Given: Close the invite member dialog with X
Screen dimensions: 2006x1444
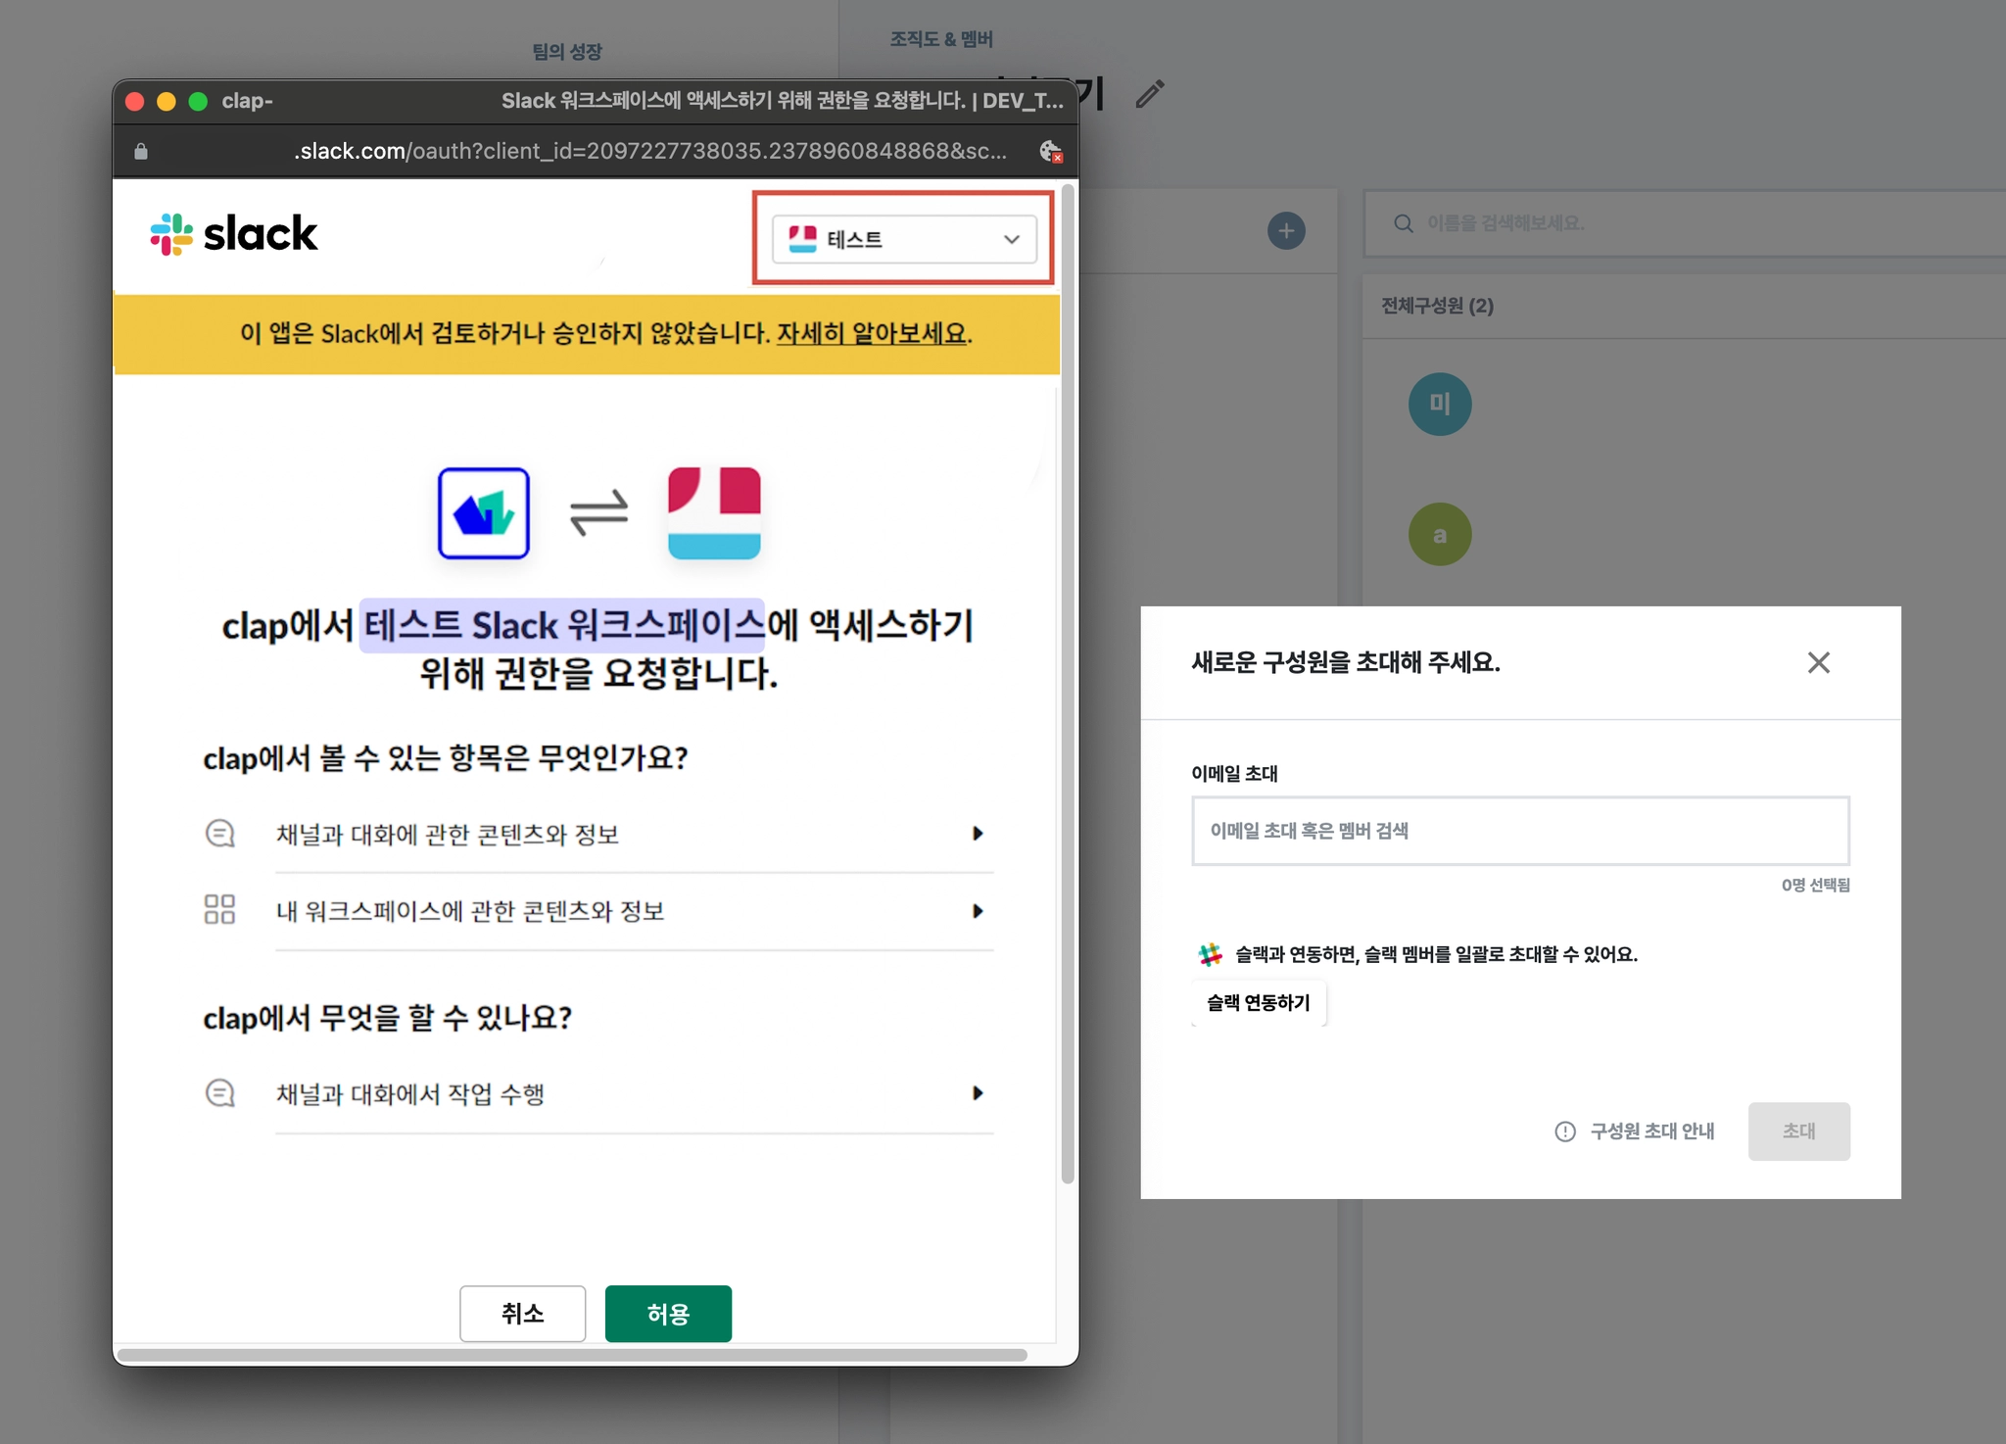Looking at the screenshot, I should [x=1818, y=663].
